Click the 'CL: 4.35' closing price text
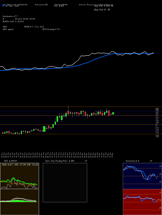 click(x=59, y=6)
